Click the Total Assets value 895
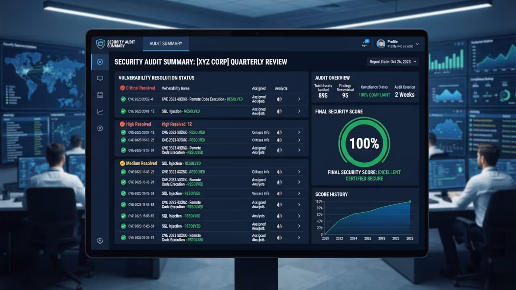This screenshot has height=290, width=516. pos(323,95)
